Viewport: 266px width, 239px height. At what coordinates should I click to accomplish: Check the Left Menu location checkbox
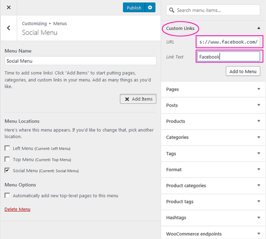[7, 148]
